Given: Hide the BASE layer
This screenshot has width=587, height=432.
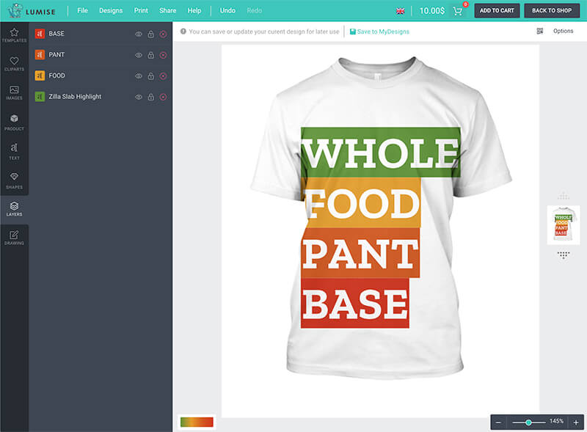Looking at the screenshot, I should [x=139, y=34].
